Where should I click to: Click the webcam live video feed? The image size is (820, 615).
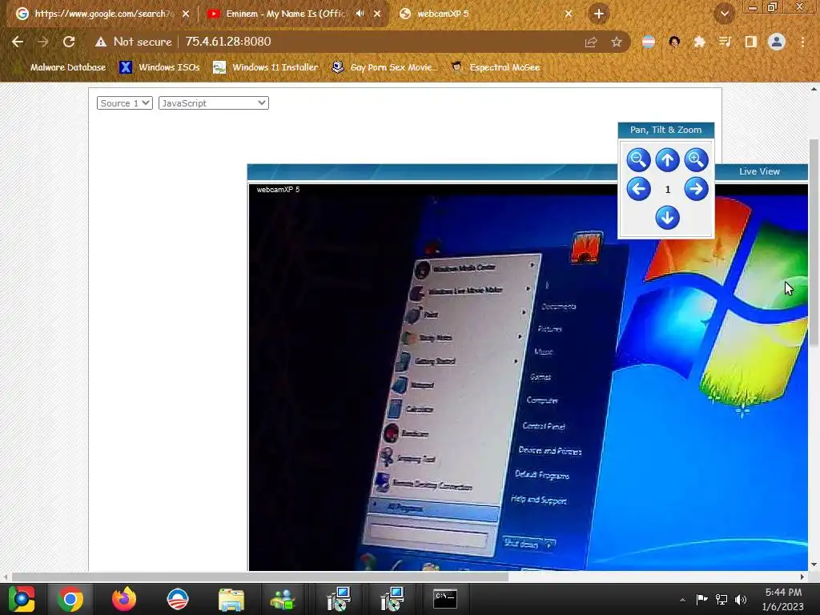[529, 377]
